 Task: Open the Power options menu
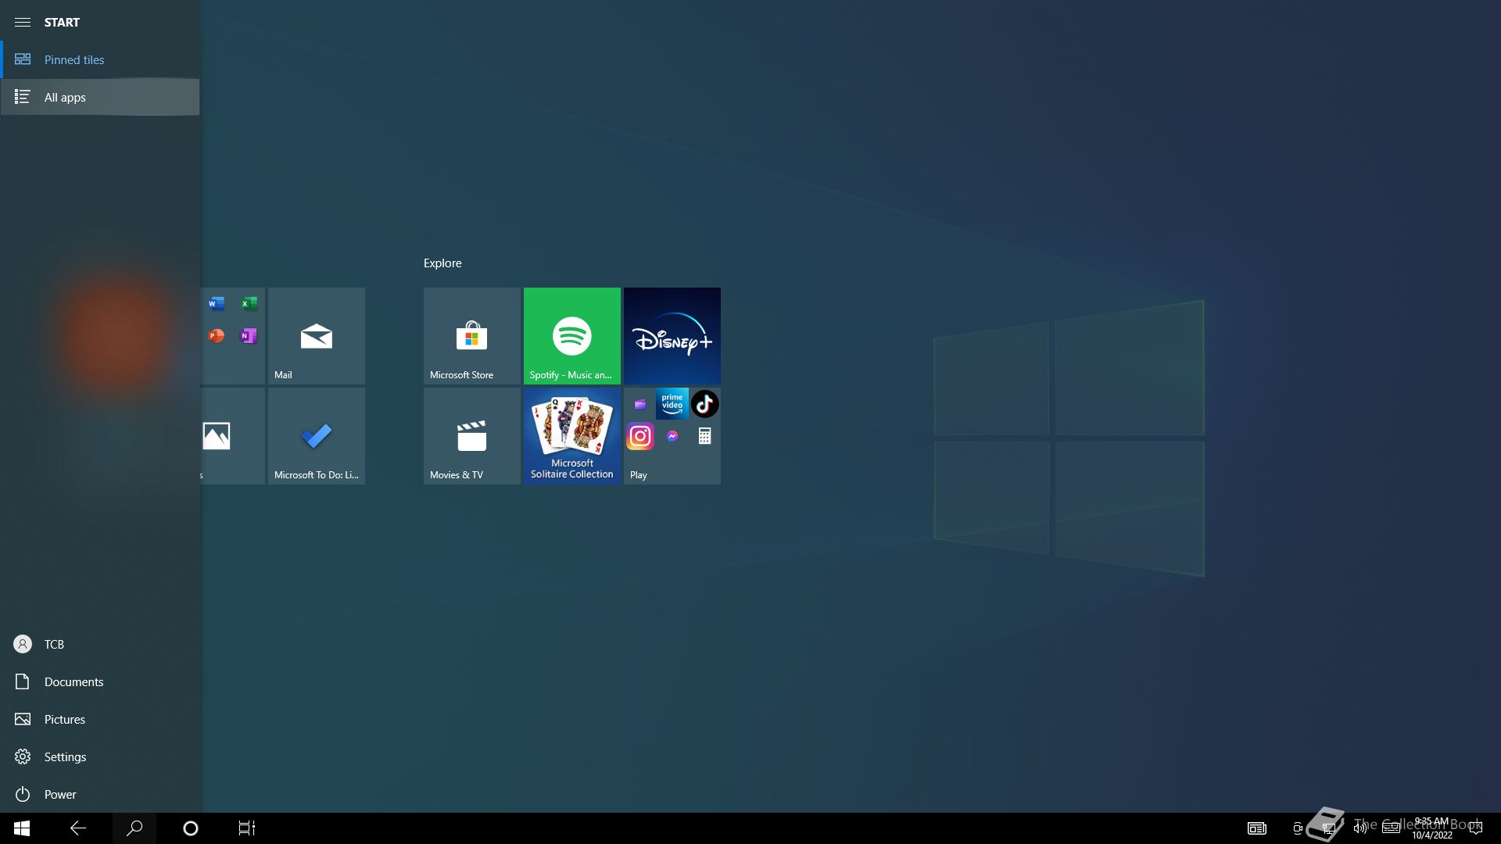(100, 794)
